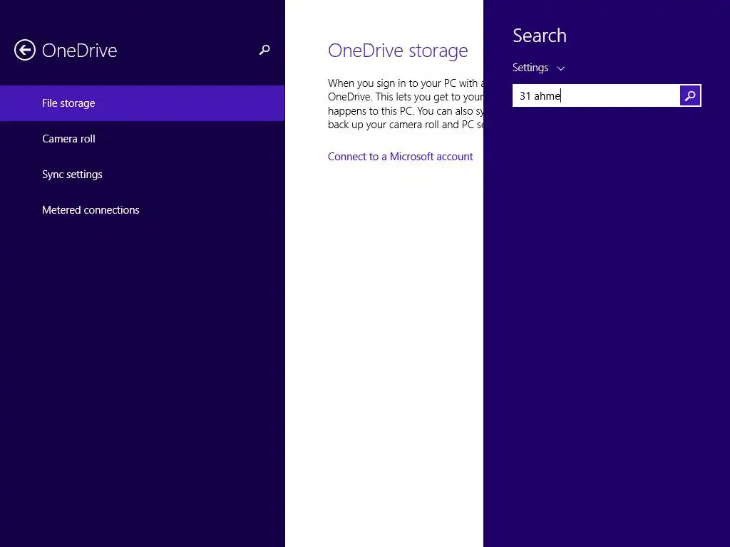Screen dimensions: 730x547
Task: Click empty white space below Microsoft account link
Action: coord(385,321)
